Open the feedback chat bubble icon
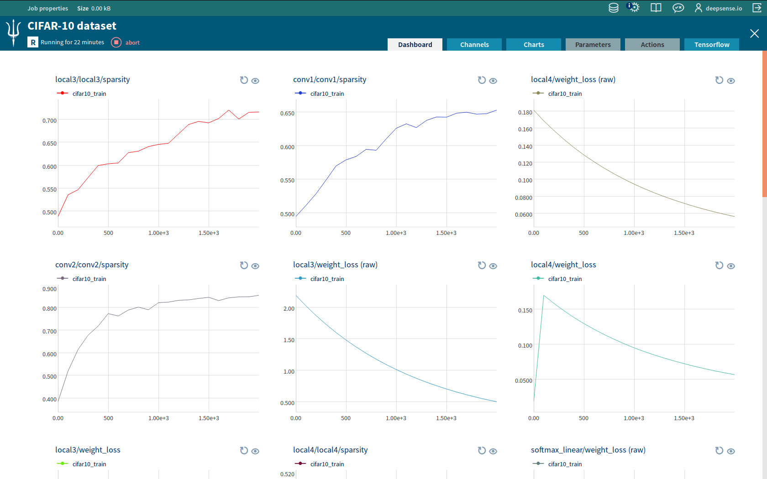Screen dimensions: 767x479 pos(678,8)
